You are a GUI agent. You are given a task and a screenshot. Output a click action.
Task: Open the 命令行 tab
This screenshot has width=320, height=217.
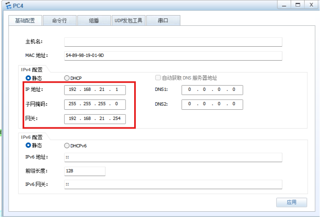pyautogui.click(x=59, y=20)
